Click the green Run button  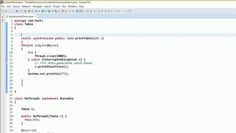[x=43, y=11]
